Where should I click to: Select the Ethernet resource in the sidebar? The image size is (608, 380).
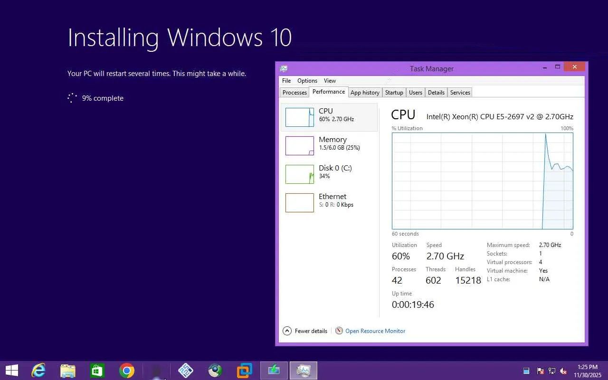pyautogui.click(x=329, y=202)
